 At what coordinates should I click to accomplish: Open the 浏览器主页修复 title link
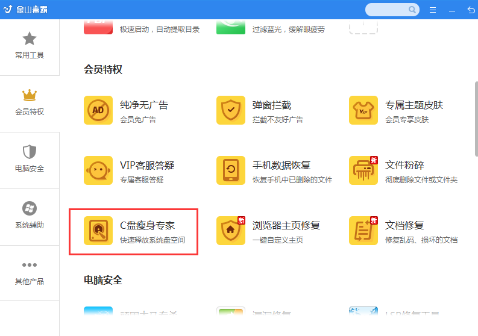[286, 226]
